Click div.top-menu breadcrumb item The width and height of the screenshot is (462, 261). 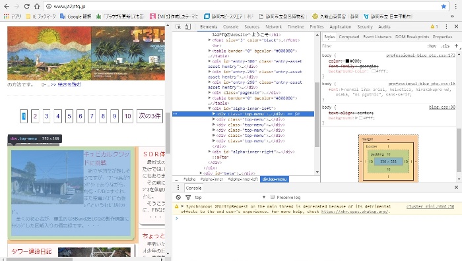[x=275, y=179]
